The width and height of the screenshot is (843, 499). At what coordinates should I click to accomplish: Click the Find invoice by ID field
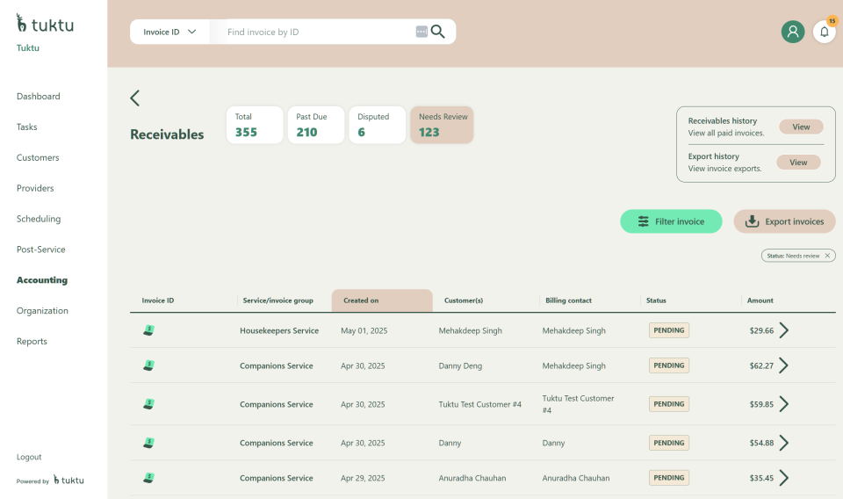[316, 32]
